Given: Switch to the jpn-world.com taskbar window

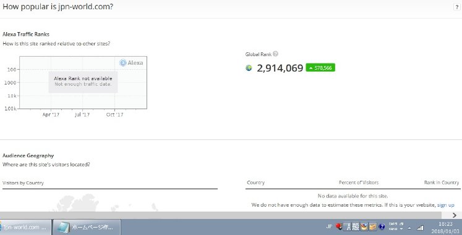Looking at the screenshot, I should [25, 227].
